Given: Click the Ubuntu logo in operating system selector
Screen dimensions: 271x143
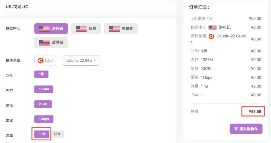Looking at the screenshot, I should click(x=40, y=60).
